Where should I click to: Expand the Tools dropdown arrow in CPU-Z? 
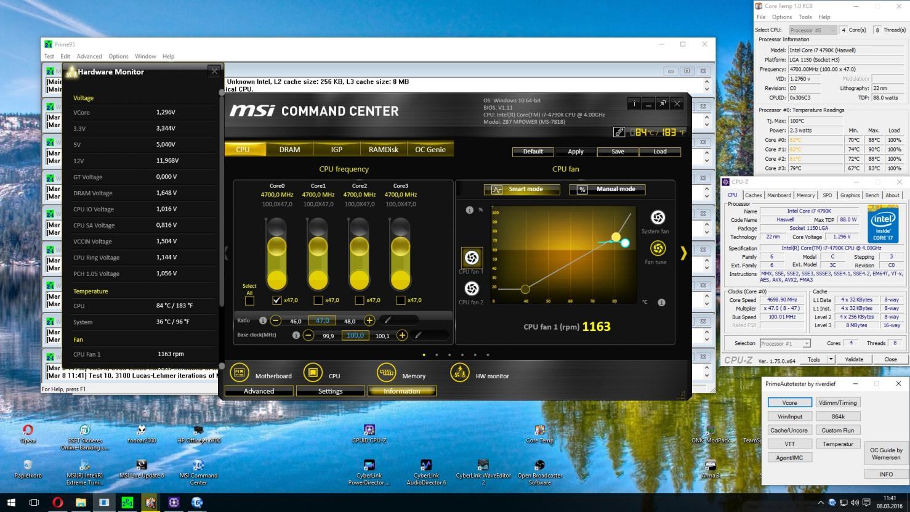pyautogui.click(x=831, y=359)
